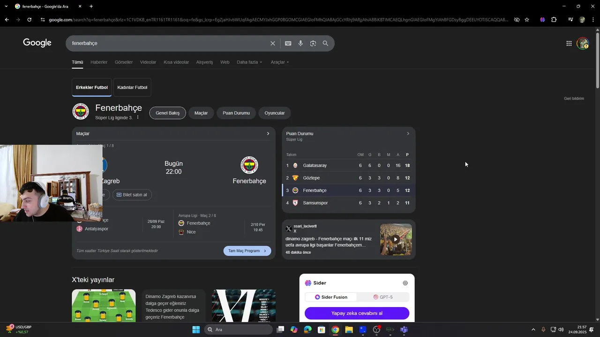The width and height of the screenshot is (600, 337).
Task: Click the page vertical scrollbar
Action: coord(597,61)
